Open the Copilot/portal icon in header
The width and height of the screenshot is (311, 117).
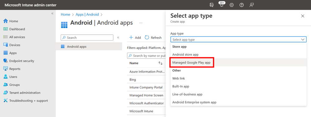pos(212,5)
